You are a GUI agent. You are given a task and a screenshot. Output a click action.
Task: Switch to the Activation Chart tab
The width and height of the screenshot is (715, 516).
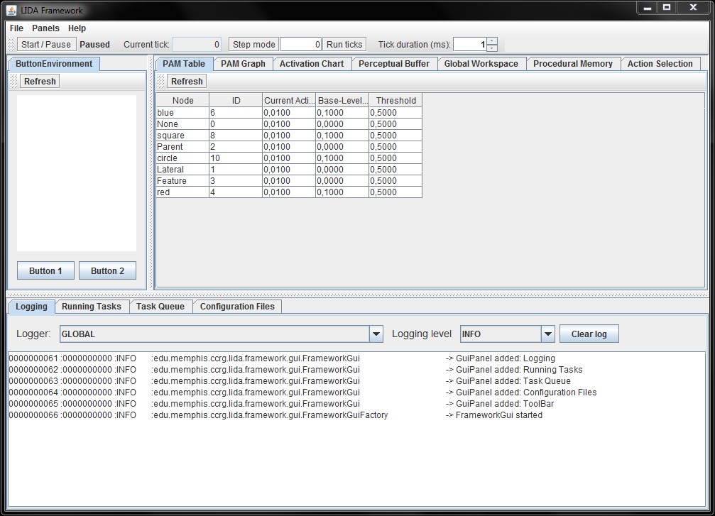click(311, 64)
